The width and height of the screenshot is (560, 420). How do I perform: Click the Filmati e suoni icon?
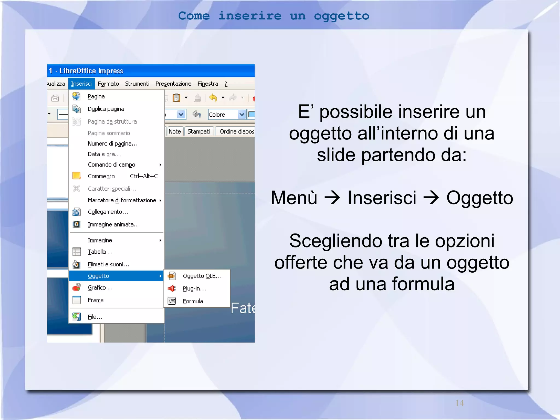76,264
